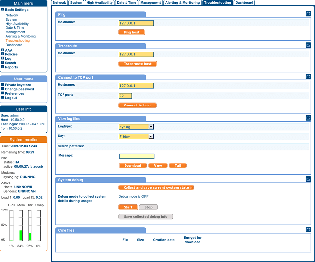
Task: Collapse the System debug panel icon
Action: (x=308, y=179)
